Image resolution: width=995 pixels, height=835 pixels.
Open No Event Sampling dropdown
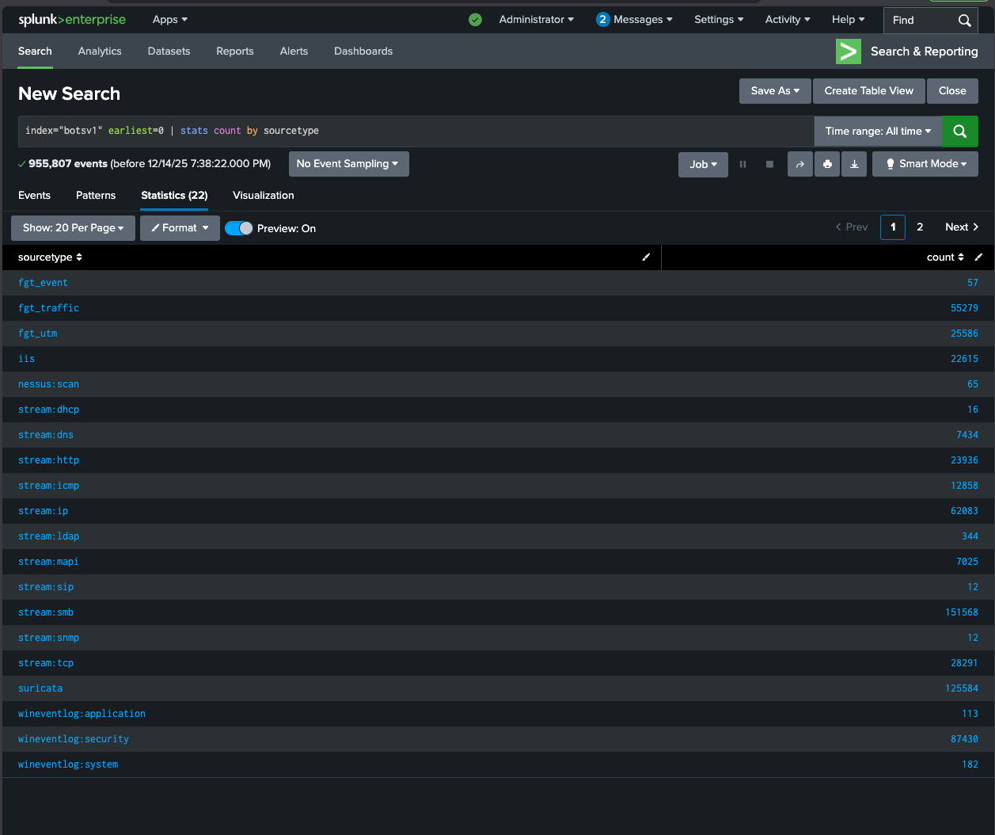(x=348, y=164)
